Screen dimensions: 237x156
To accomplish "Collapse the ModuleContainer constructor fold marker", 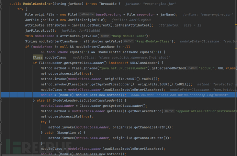I will point(2,4).
